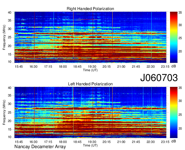Click the 17:15 tick label under bottom plot
The height and width of the screenshot is (150, 185).
(48, 142)
